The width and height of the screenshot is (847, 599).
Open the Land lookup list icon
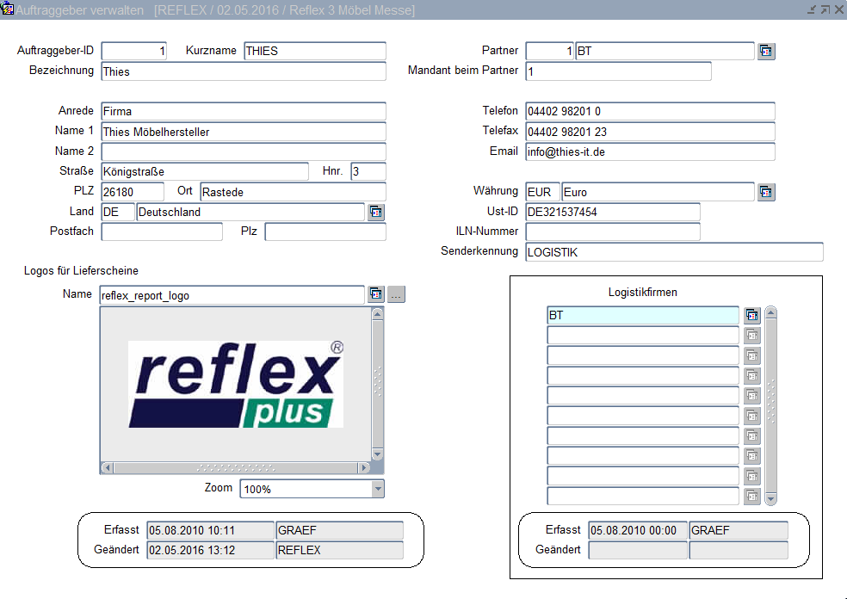tap(375, 213)
